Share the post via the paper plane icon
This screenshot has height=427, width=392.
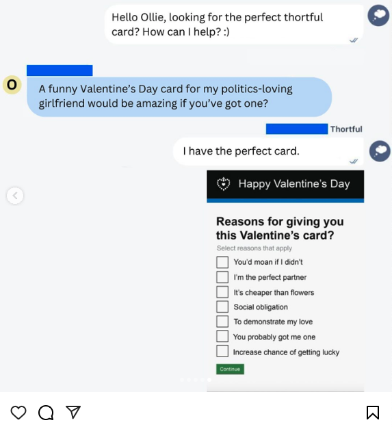(73, 412)
